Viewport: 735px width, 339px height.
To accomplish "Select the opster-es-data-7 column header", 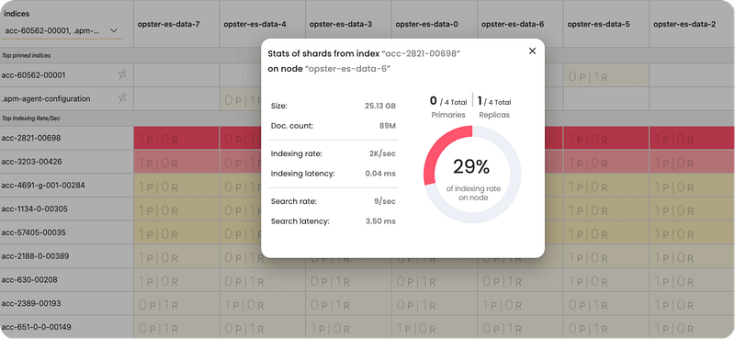I will [169, 24].
